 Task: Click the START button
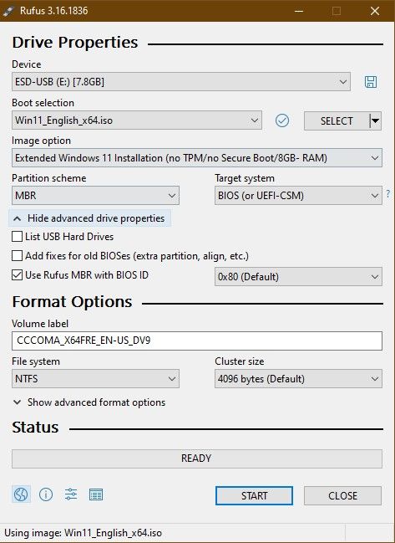point(254,495)
